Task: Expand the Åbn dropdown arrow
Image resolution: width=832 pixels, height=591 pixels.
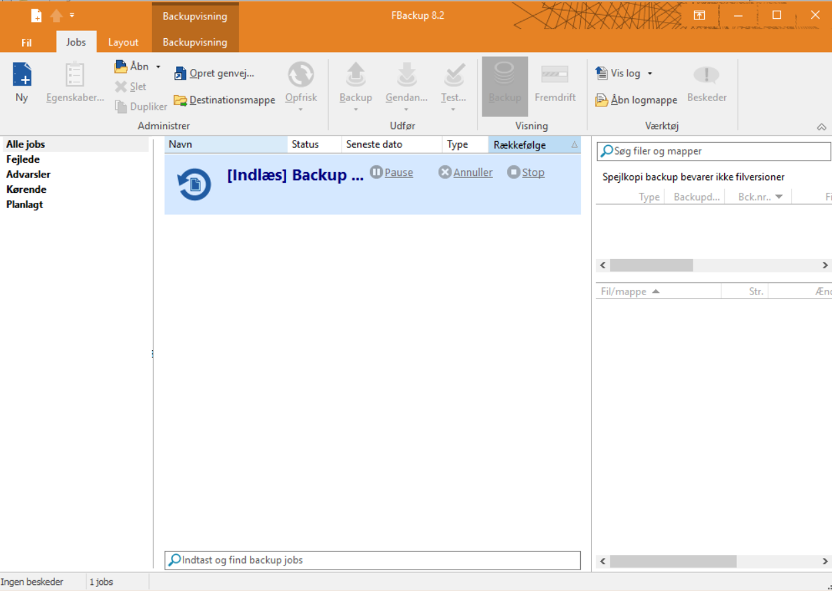Action: (158, 66)
